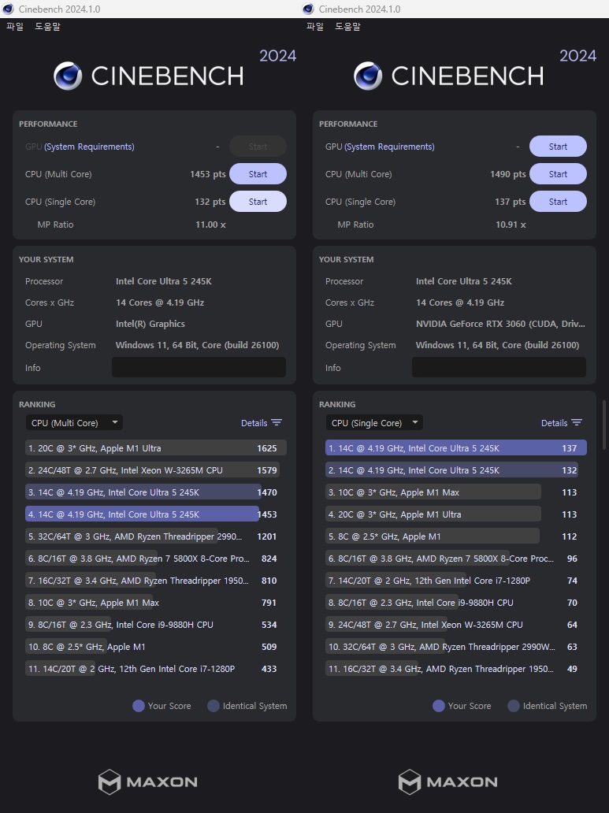Click the 1453 pts multi core score

207,174
